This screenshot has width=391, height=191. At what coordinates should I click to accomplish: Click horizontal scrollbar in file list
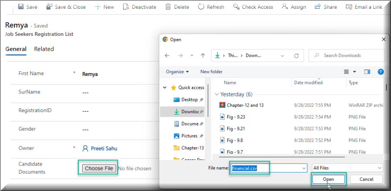282,157
